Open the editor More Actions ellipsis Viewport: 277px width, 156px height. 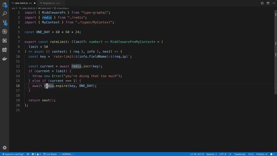pos(274,3)
